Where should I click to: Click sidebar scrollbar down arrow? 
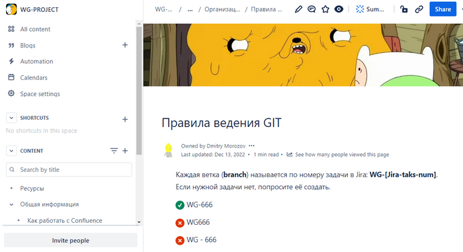pos(139,222)
